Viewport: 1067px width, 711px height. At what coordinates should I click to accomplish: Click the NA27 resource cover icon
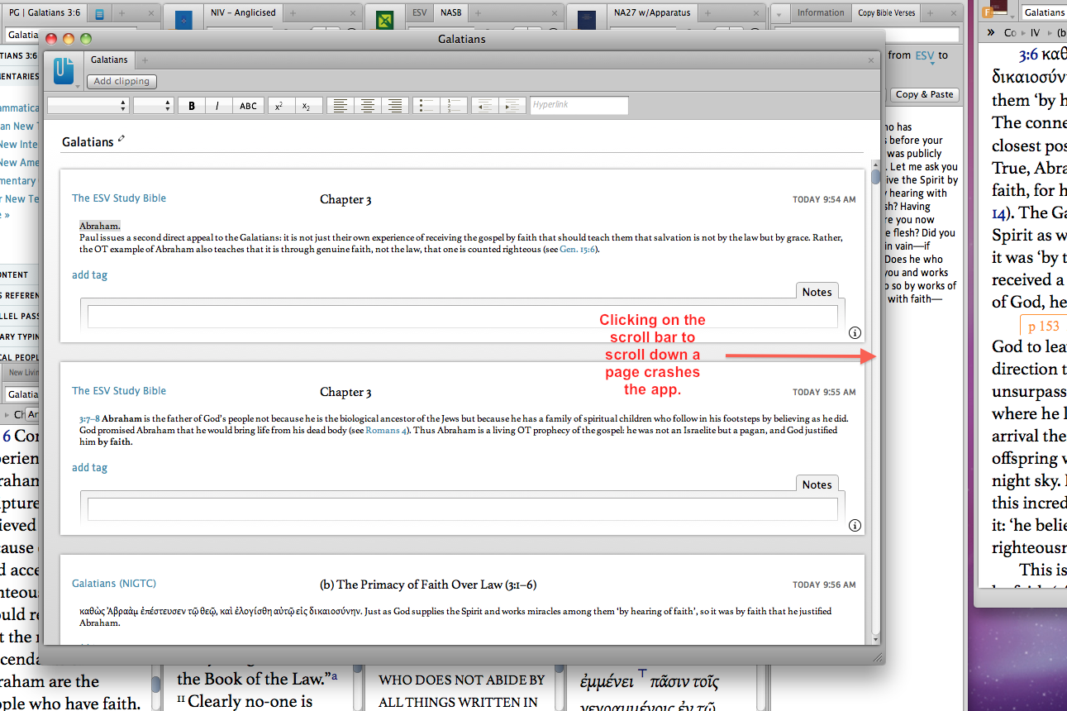click(586, 19)
